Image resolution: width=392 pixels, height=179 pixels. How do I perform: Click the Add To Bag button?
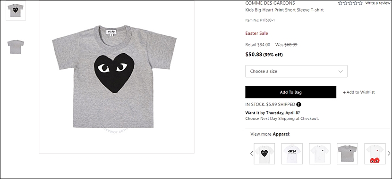[291, 92]
